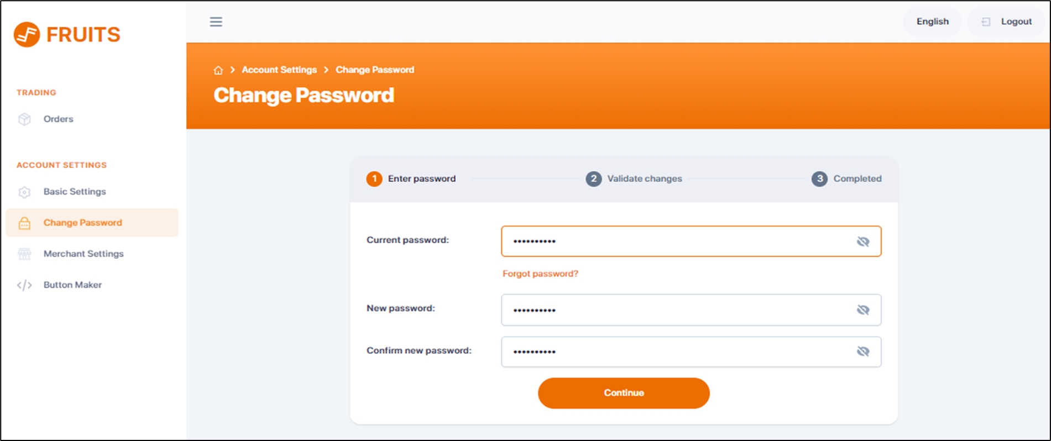This screenshot has height=441, width=1051.
Task: Click the Orders box icon
Action: (x=24, y=119)
